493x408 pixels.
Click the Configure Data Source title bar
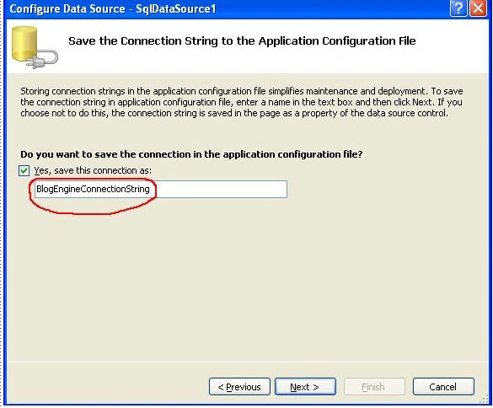[x=227, y=8]
